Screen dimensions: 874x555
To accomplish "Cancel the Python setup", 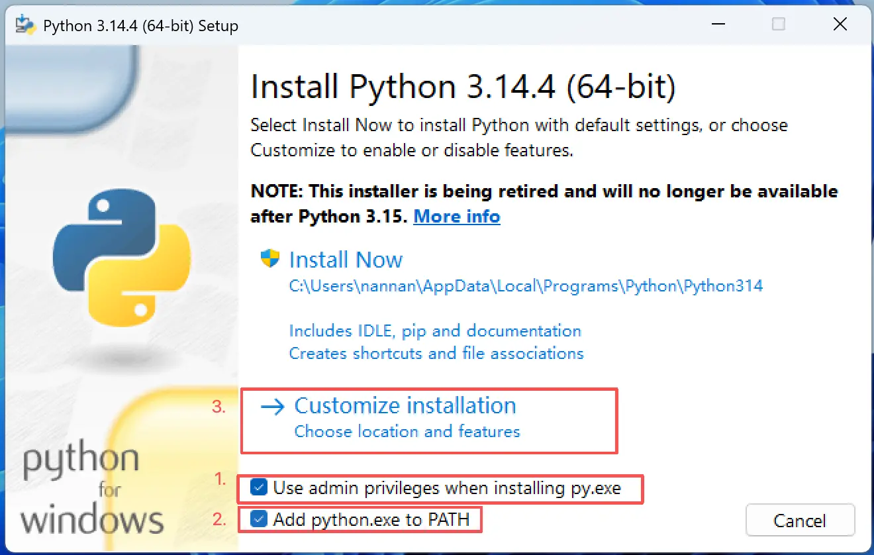I will coord(800,521).
